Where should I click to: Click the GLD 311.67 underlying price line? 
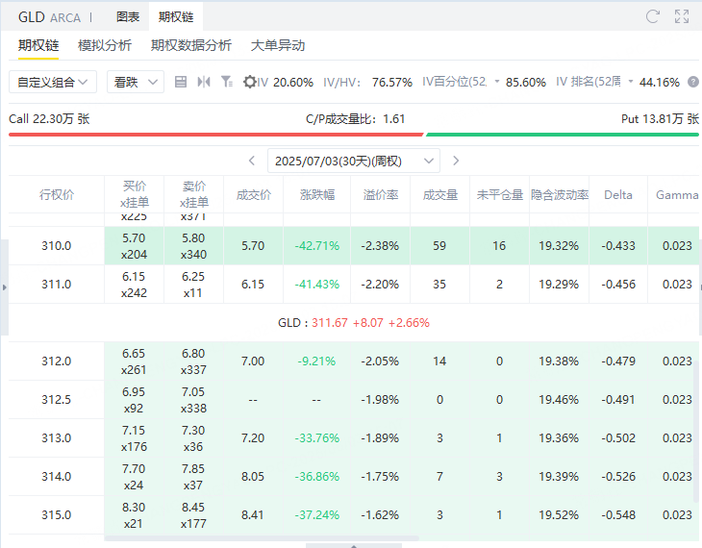[x=354, y=323]
